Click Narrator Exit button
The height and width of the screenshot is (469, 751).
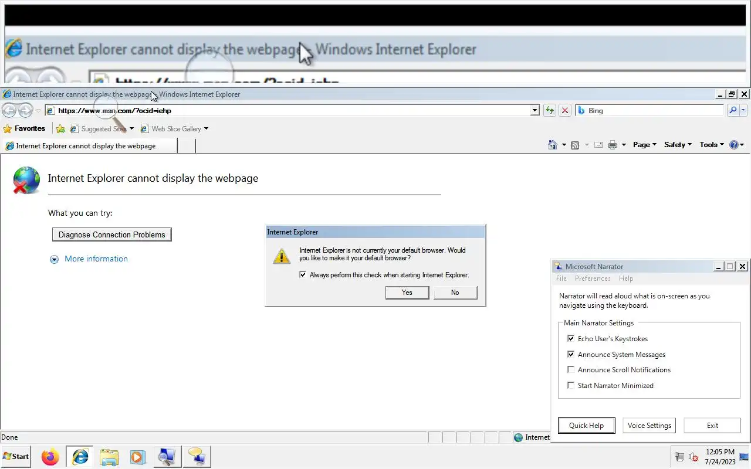pos(712,426)
